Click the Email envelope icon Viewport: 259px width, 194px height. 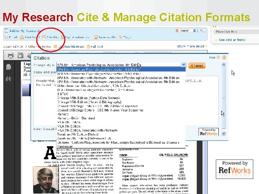(x=6, y=37)
